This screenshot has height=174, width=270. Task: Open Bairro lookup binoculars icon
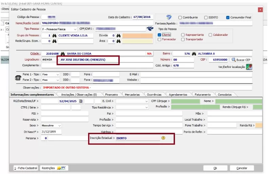click(194, 54)
